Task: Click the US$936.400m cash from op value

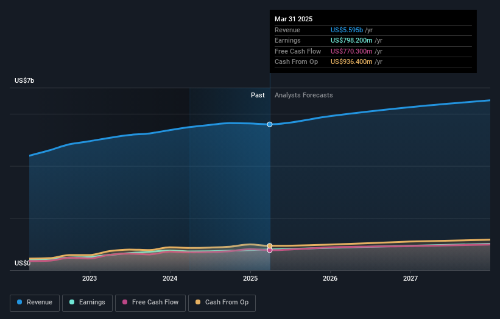Action: [x=351, y=62]
